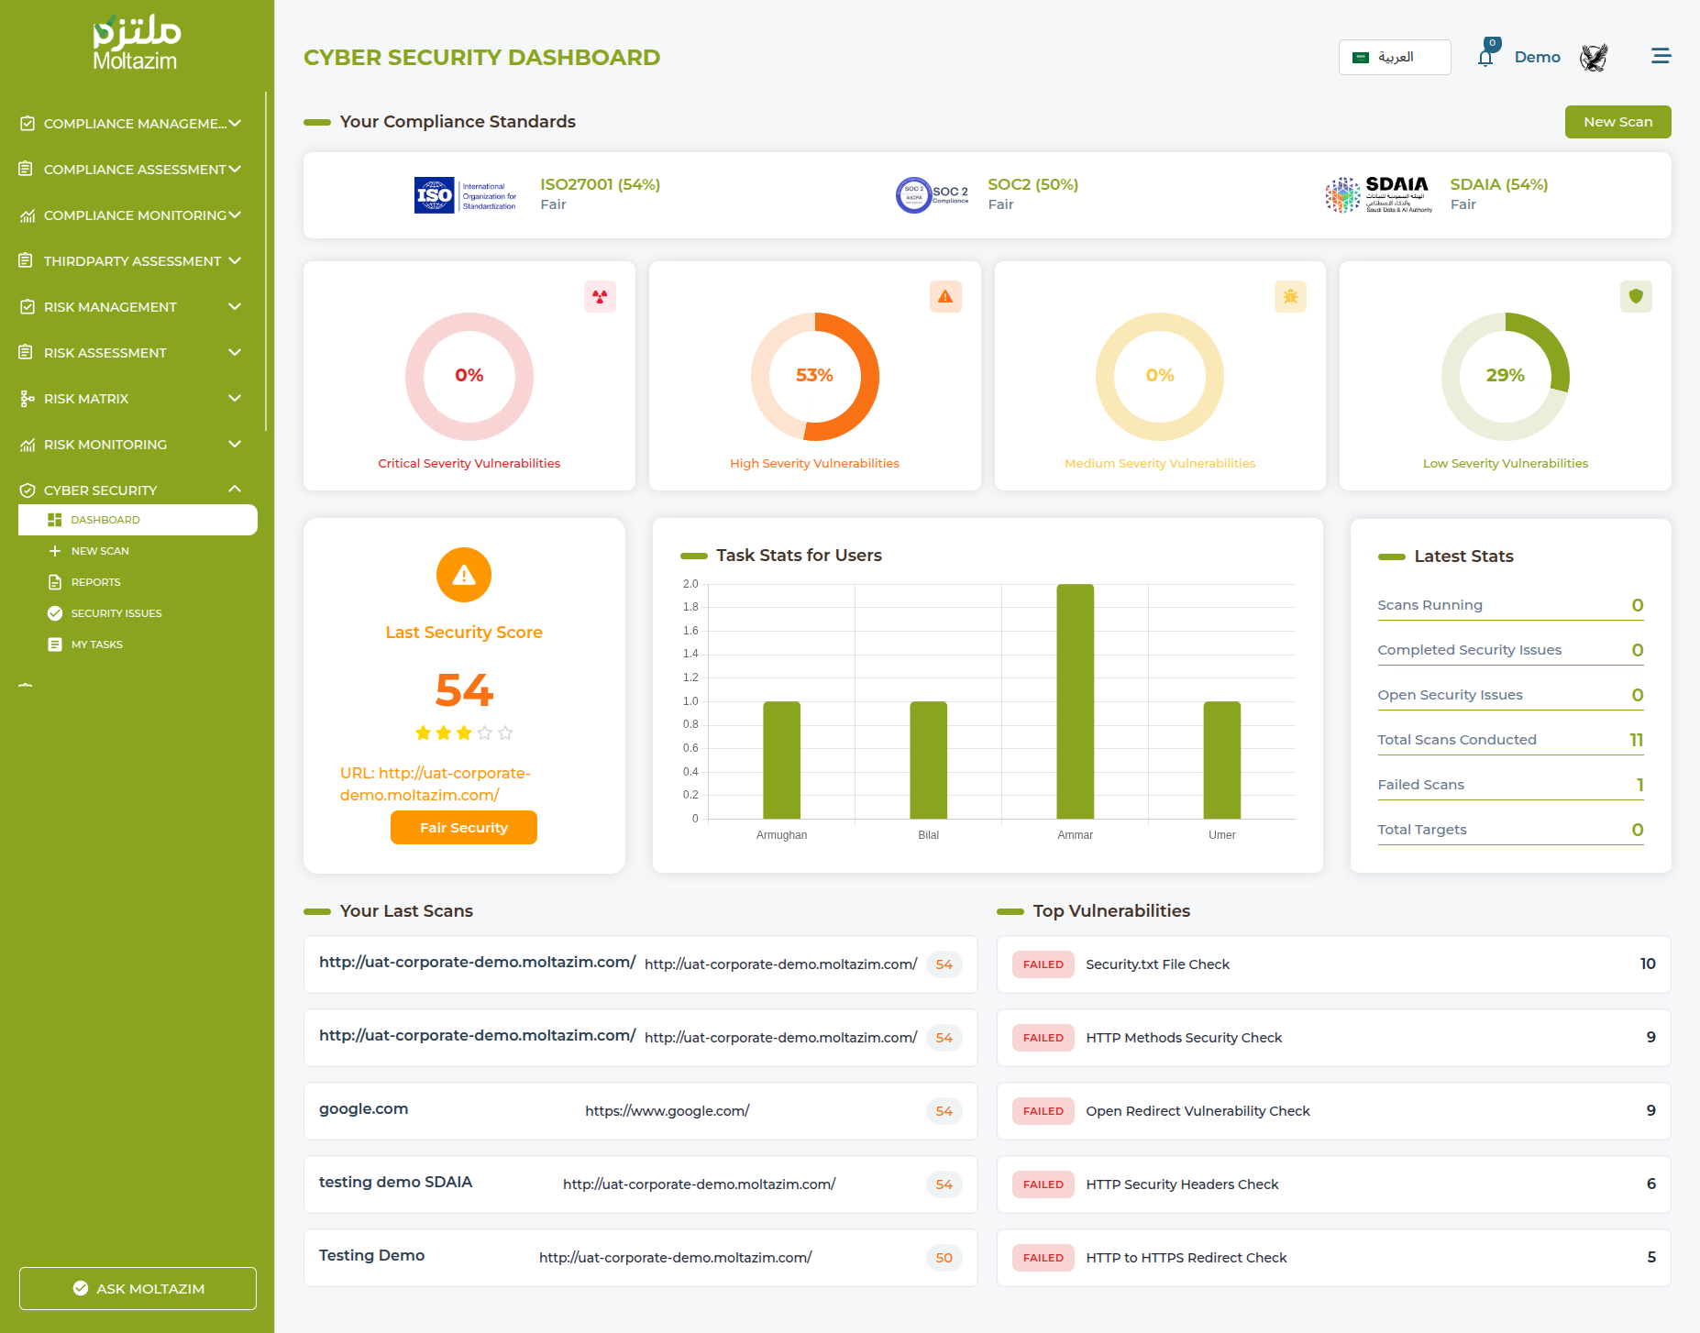The image size is (1700, 1333).
Task: Click the high severity warning triangle icon
Action: coord(944,297)
